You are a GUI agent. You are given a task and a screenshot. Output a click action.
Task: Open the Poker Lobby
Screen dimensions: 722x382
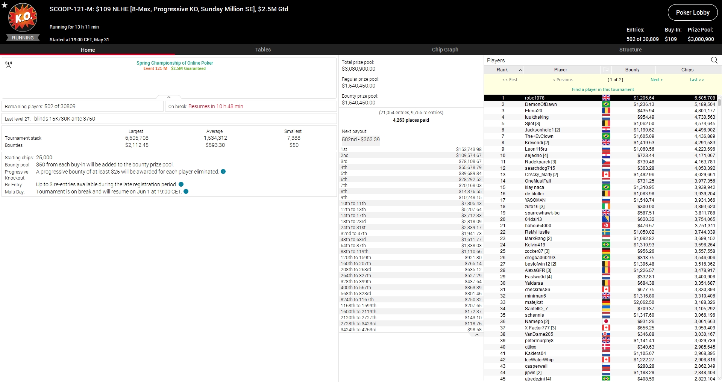(693, 12)
